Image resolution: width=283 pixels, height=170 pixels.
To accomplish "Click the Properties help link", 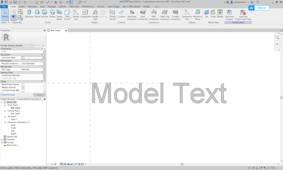I will point(8,94).
